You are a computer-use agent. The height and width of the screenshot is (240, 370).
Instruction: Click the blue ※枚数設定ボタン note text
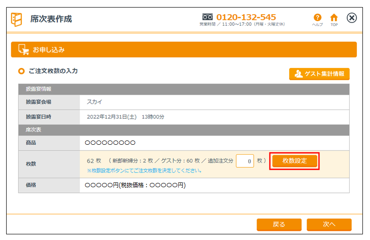145,171
